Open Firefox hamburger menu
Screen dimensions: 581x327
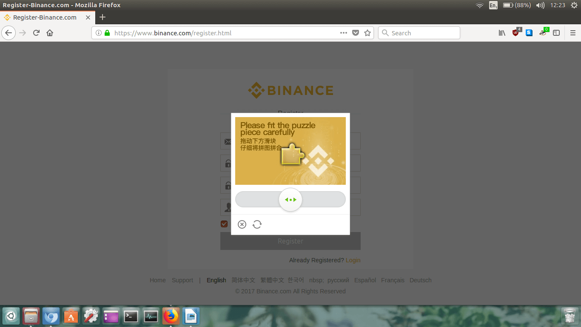click(x=572, y=33)
